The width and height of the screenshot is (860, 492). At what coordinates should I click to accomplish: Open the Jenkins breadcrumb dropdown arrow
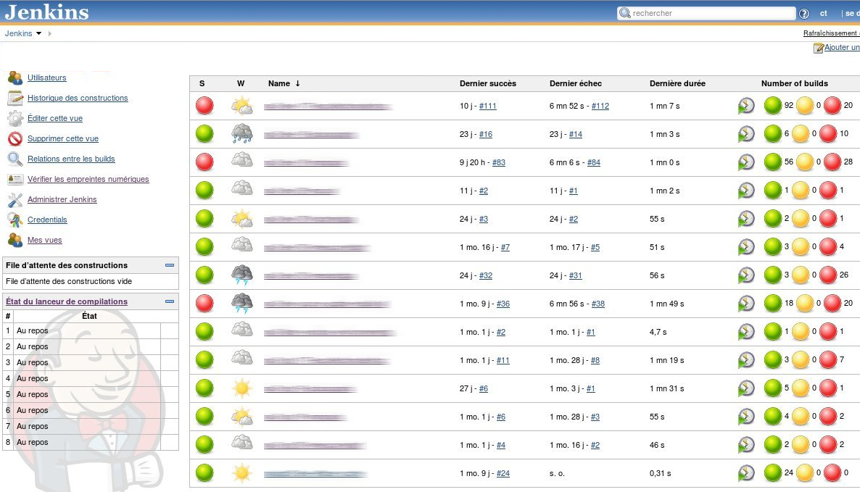[x=38, y=33]
